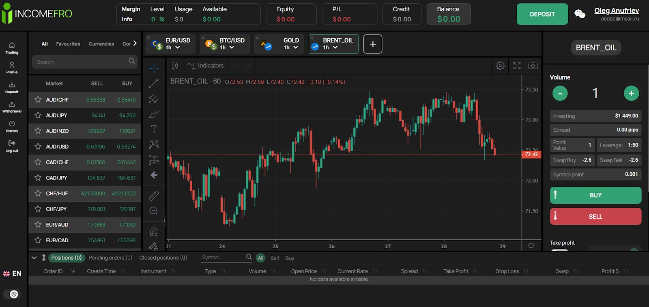Open the live chat icon

pos(580,14)
